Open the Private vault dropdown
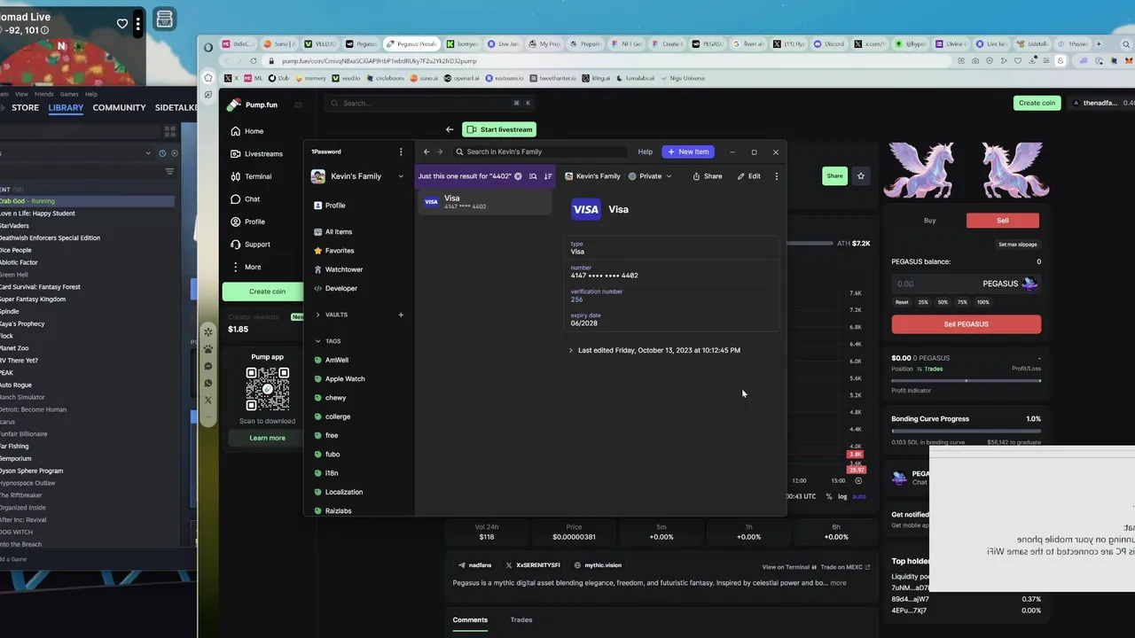The width and height of the screenshot is (1135, 638). [x=650, y=176]
